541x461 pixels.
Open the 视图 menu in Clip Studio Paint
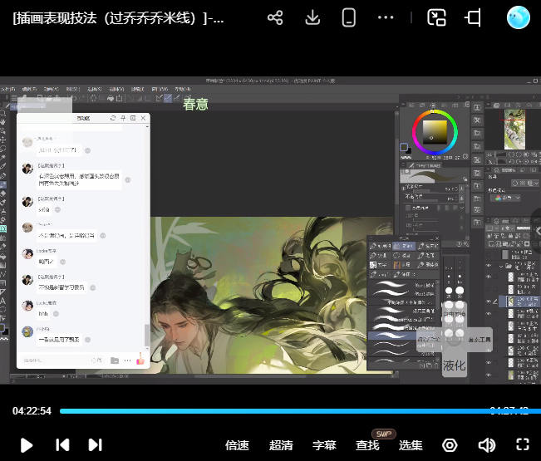click(x=116, y=89)
